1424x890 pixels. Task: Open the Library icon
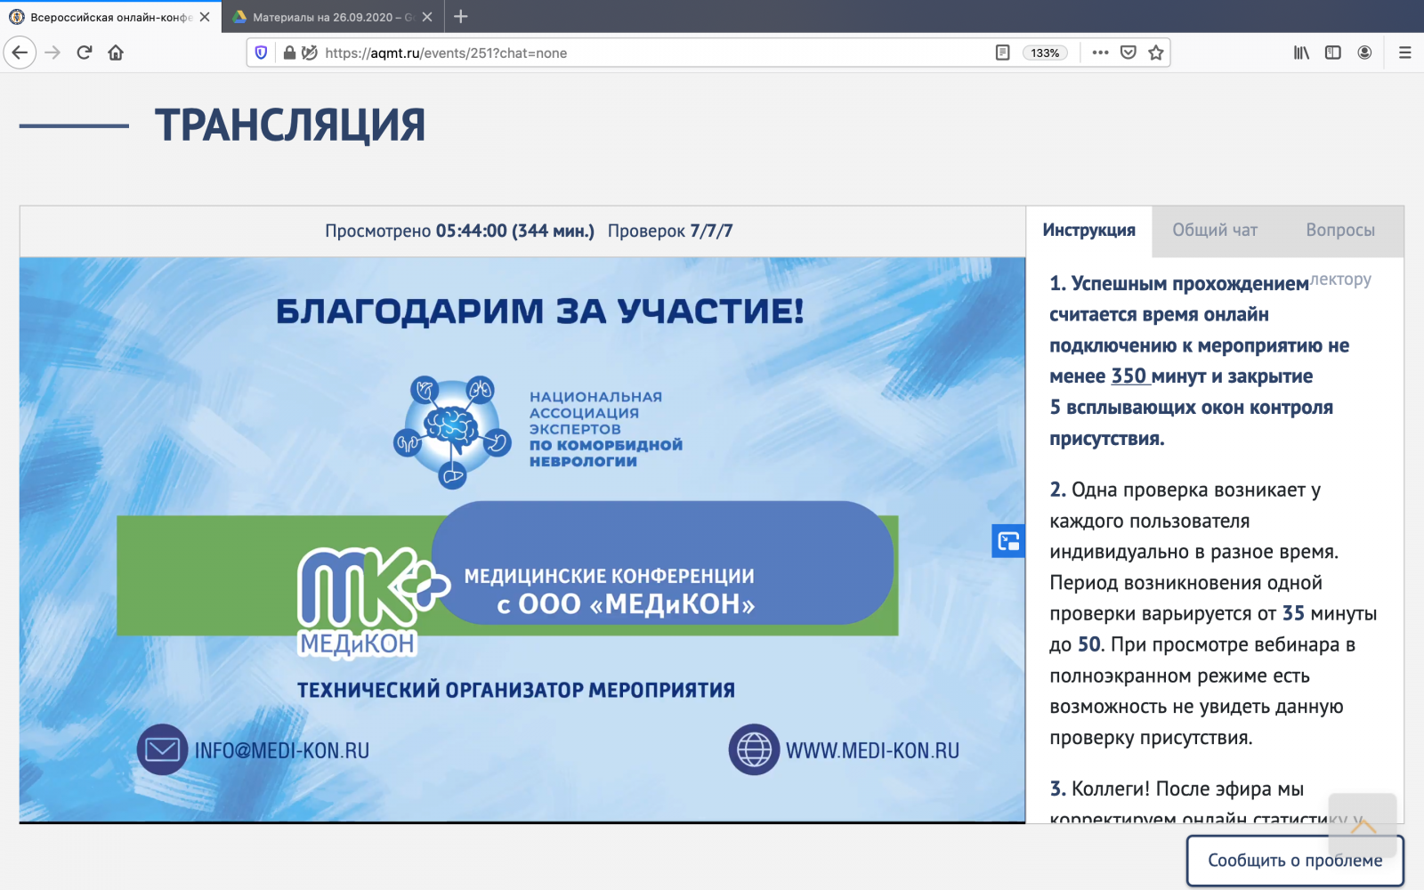click(1301, 53)
